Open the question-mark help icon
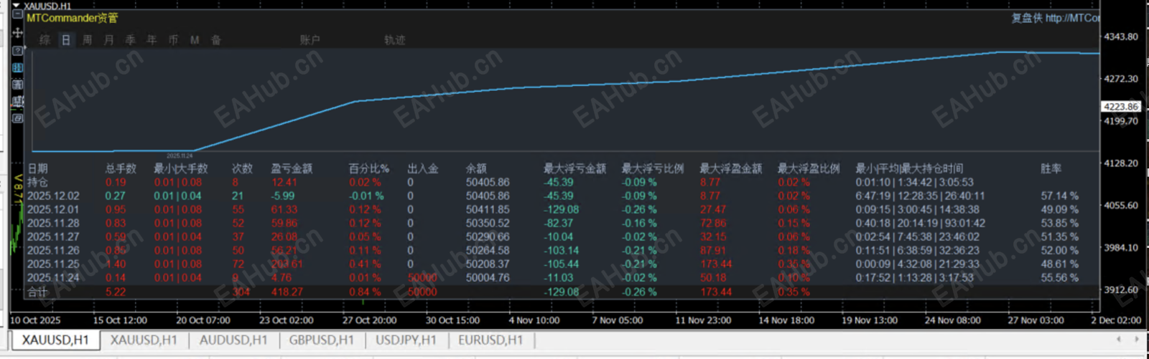The image size is (1149, 359). 18,50
